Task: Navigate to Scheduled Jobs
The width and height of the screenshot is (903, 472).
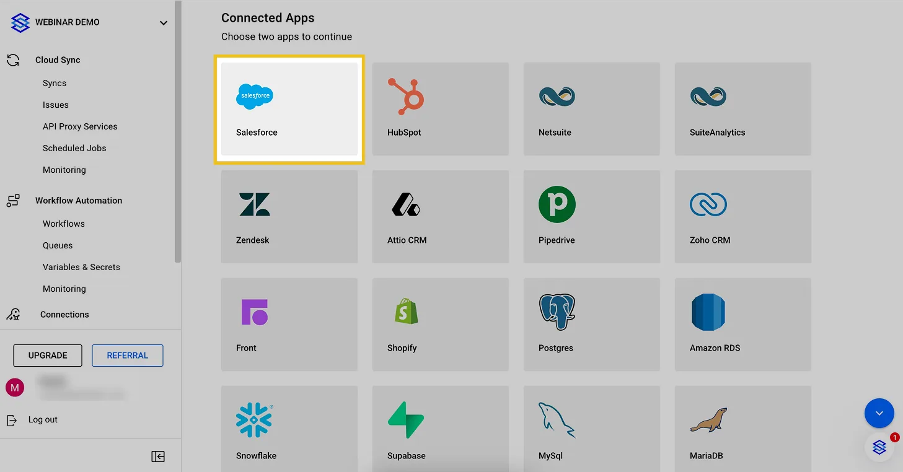Action: (x=74, y=148)
